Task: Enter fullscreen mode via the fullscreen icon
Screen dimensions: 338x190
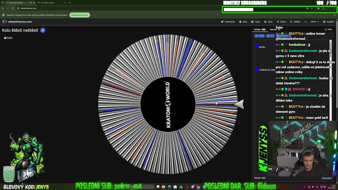Action: [x=306, y=22]
